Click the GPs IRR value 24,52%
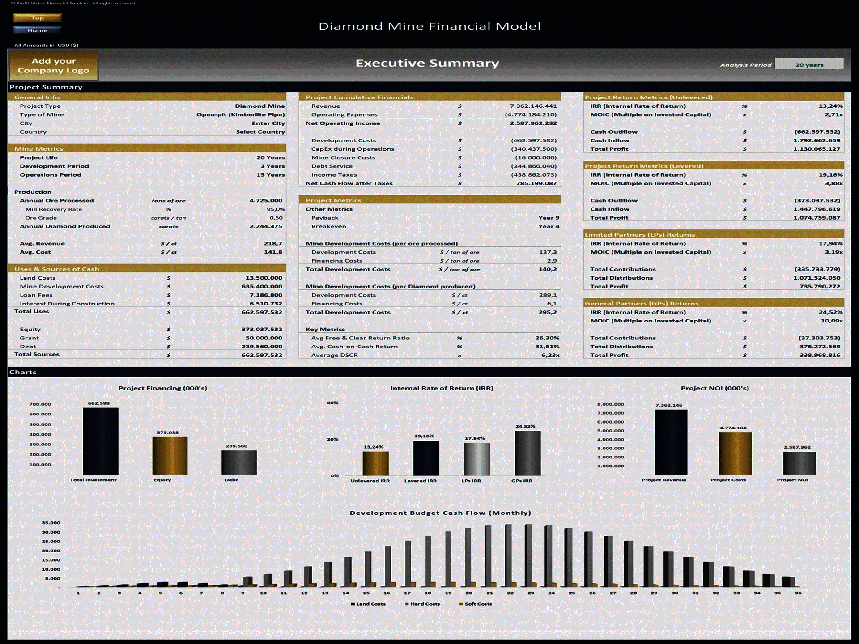859x644 pixels. click(831, 312)
